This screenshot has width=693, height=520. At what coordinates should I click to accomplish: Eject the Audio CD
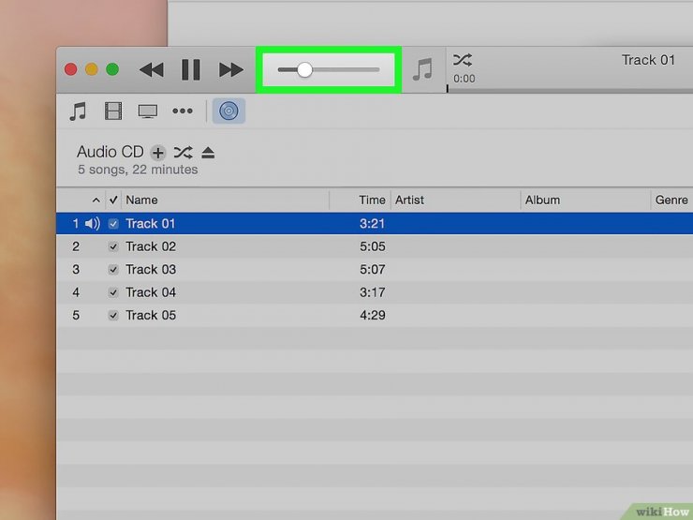tap(208, 153)
